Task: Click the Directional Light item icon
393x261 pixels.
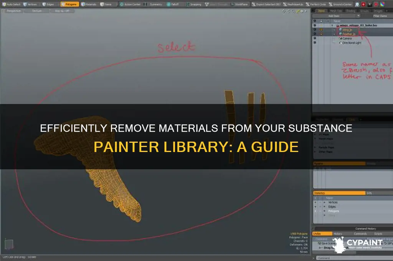Action: [340, 43]
